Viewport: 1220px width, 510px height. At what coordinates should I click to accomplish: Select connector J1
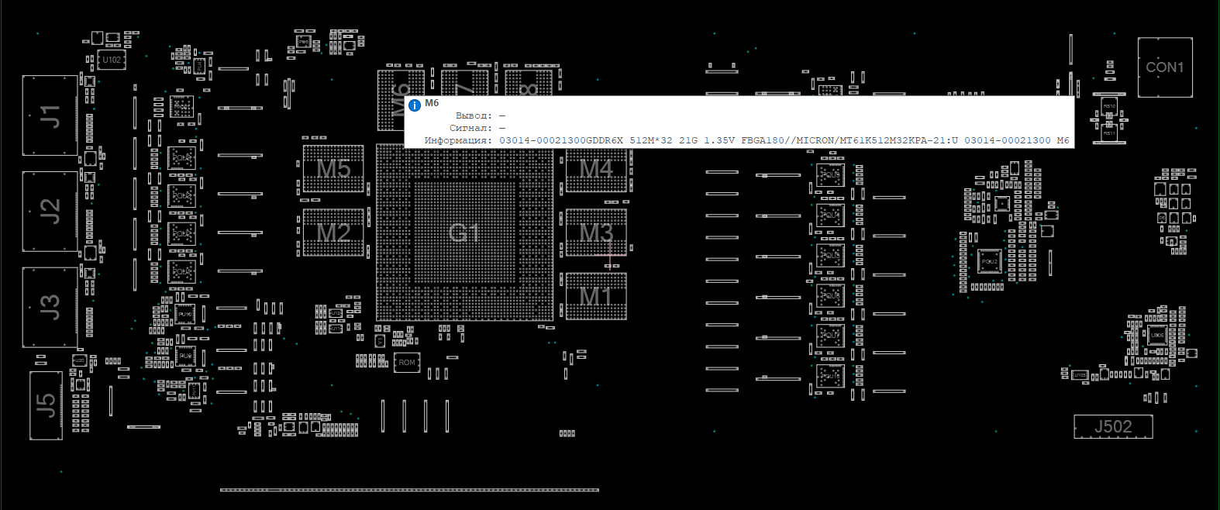pyautogui.click(x=50, y=116)
